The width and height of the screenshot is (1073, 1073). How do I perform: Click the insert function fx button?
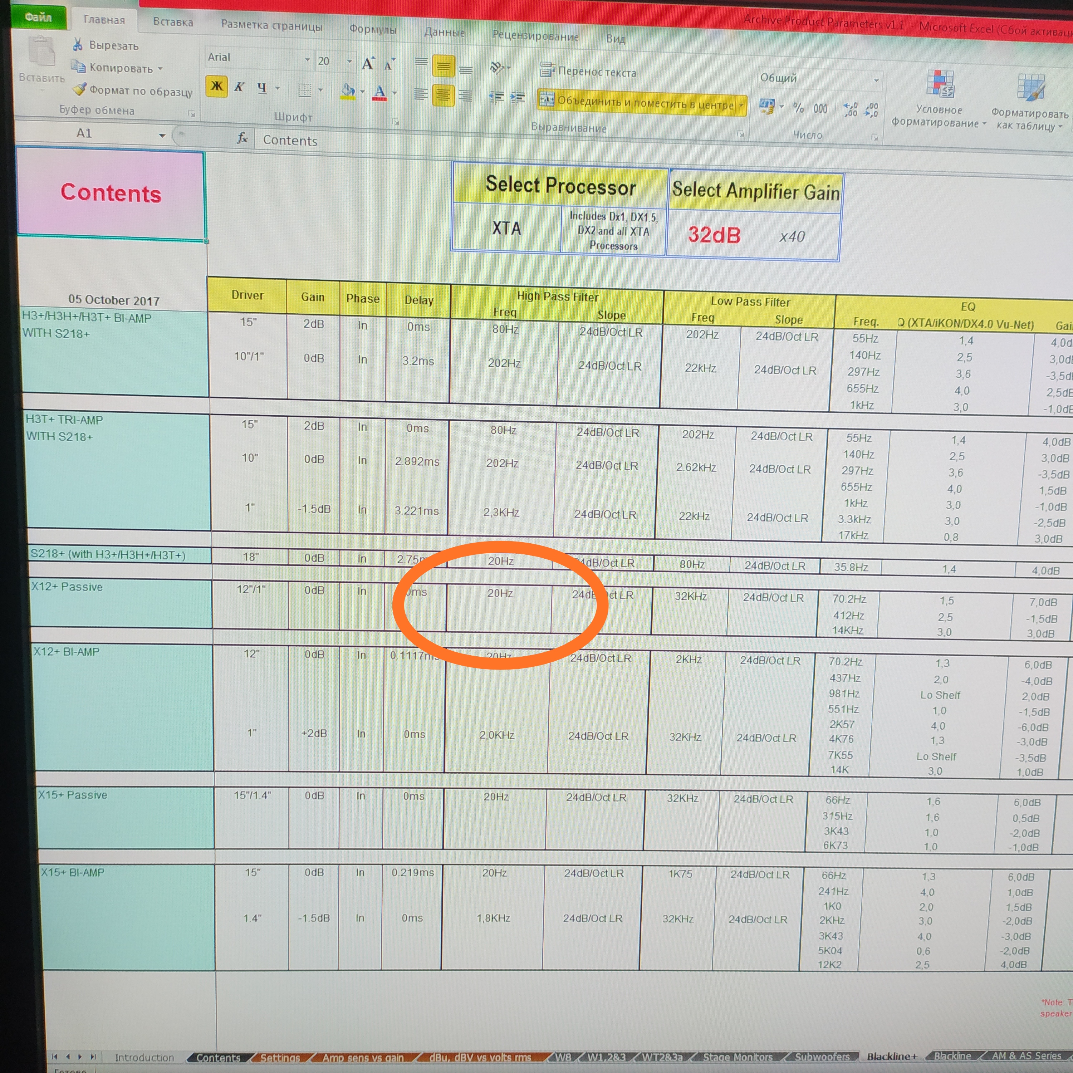point(242,138)
